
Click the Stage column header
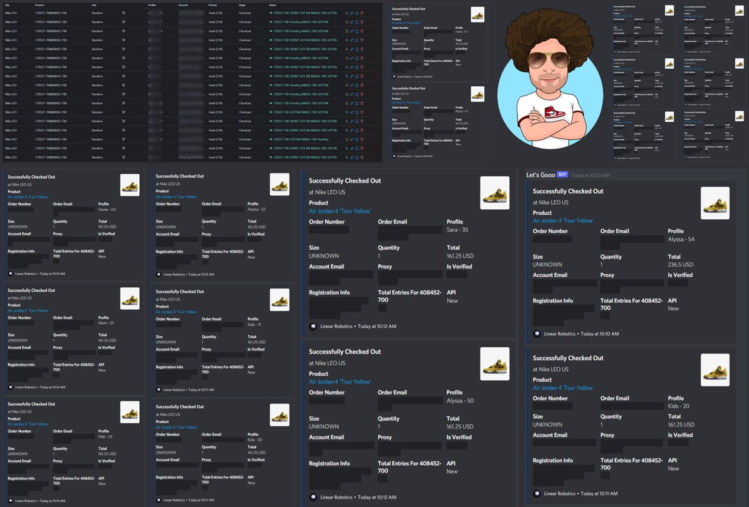[242, 5]
